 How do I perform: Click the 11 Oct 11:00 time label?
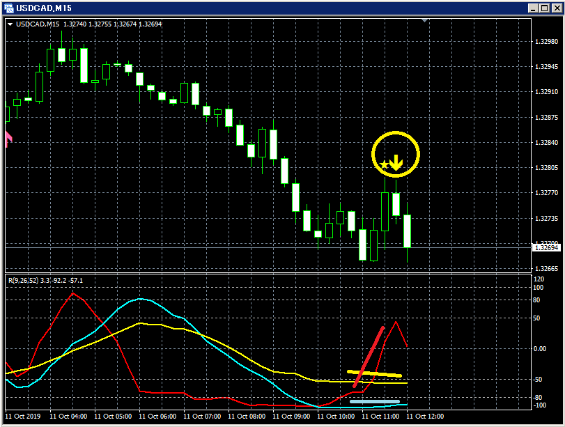[x=380, y=417]
